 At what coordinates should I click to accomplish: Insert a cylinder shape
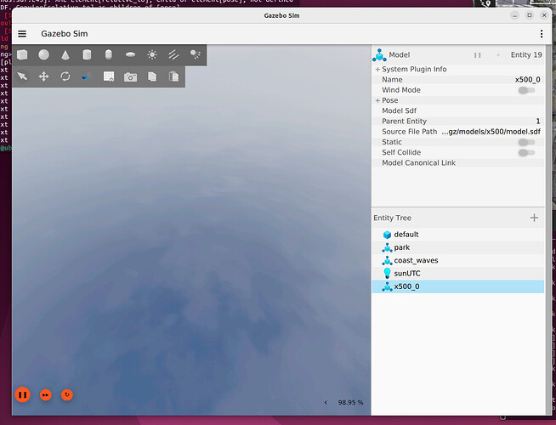pos(87,54)
